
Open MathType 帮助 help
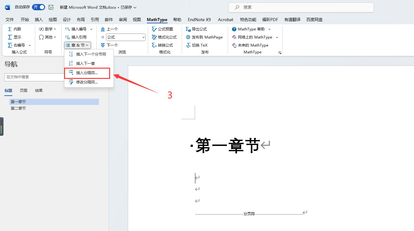[249, 29]
